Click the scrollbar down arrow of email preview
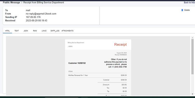Image resolution: width=195 pixels, height=98 pixels. coord(192,94)
